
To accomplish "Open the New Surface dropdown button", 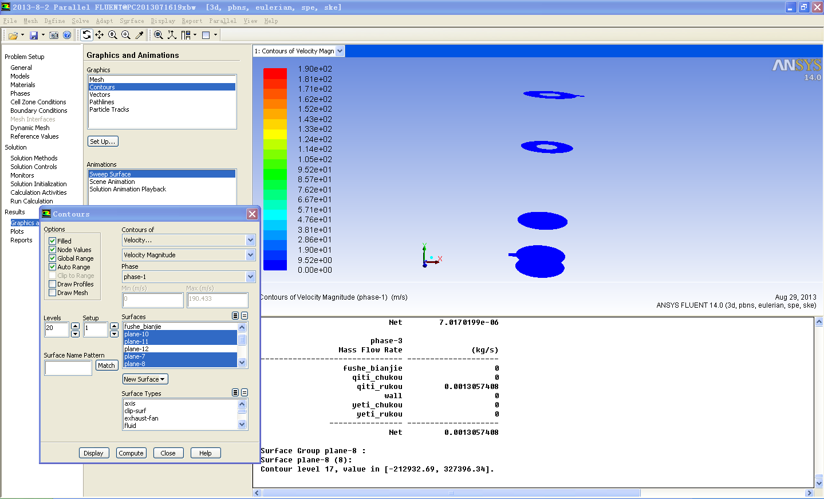I will tap(145, 379).
